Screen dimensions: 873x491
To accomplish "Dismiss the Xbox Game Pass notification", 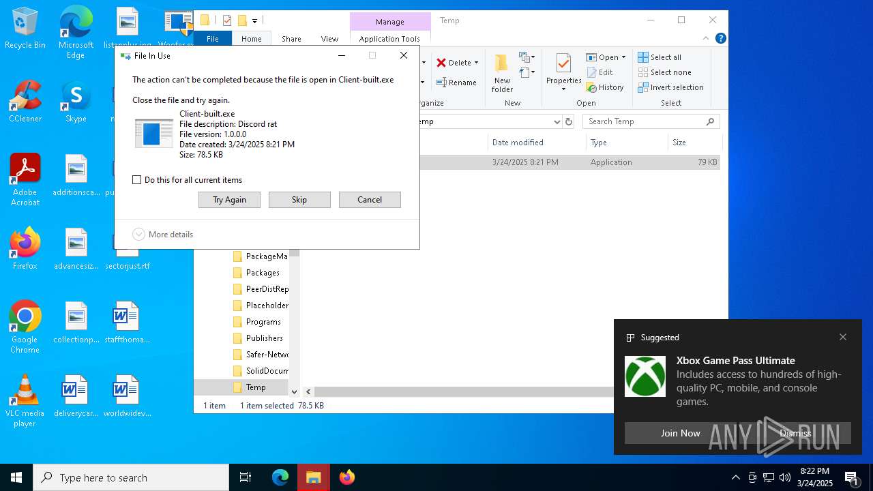I will click(x=795, y=433).
